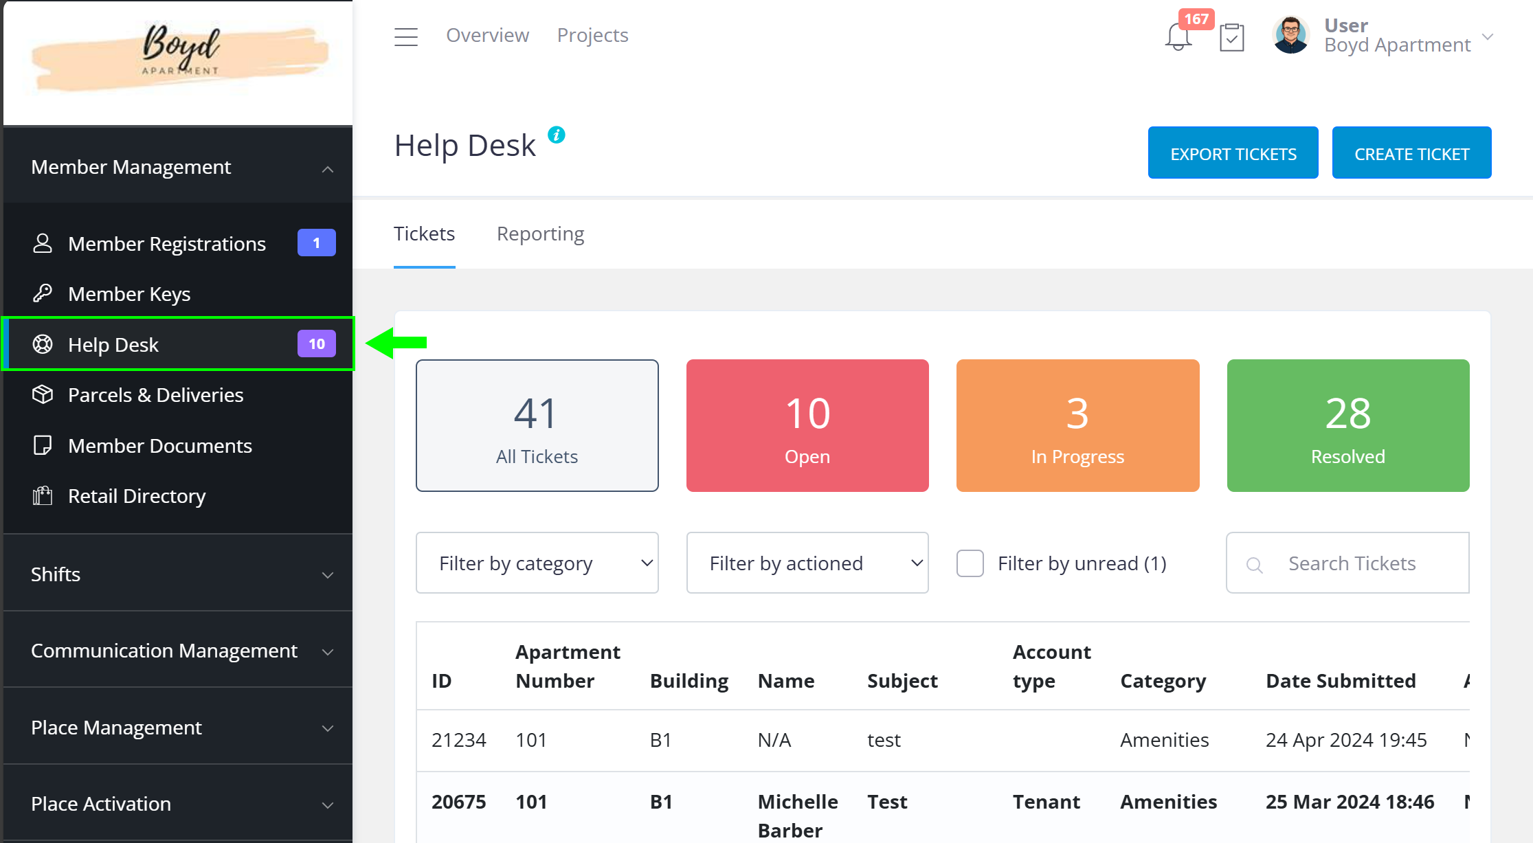Check the Filter by unread checkbox
The image size is (1533, 843).
(x=970, y=563)
